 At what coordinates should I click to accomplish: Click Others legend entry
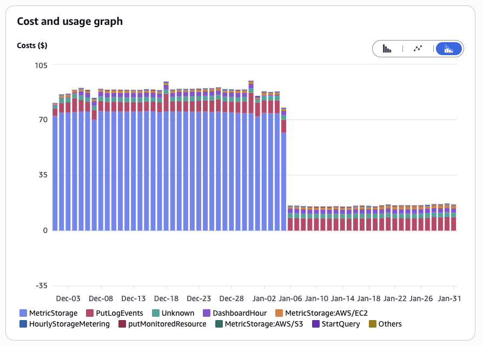[x=385, y=324]
